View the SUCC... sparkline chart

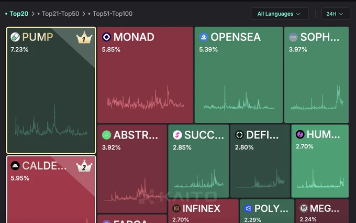pos(199,179)
